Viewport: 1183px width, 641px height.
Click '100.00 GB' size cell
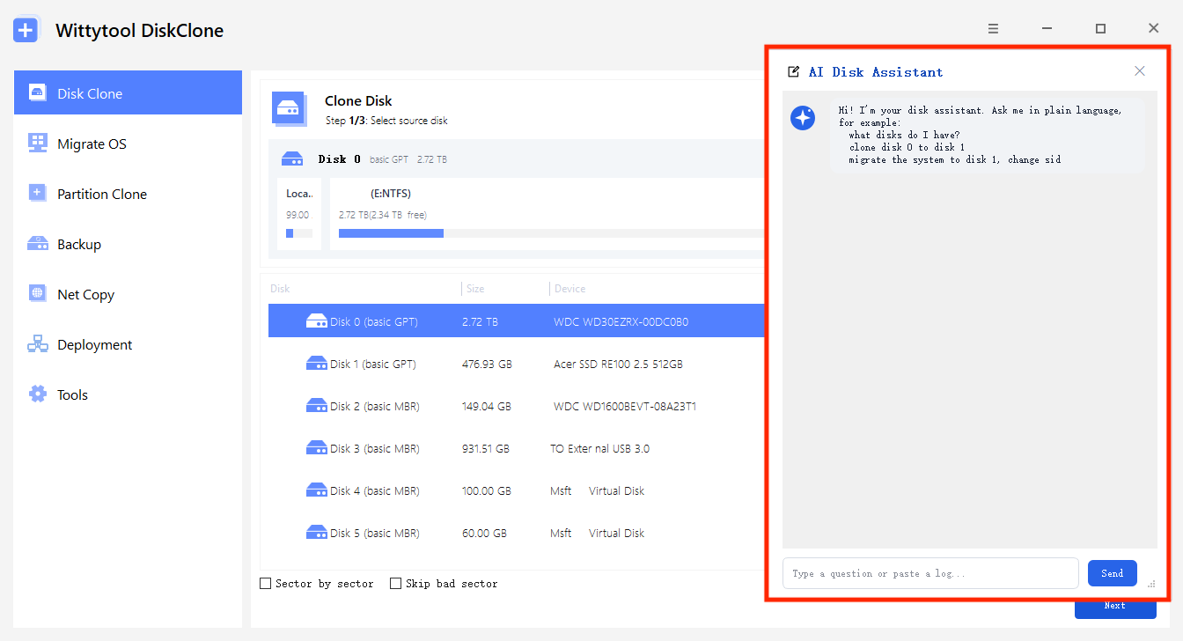coord(487,490)
